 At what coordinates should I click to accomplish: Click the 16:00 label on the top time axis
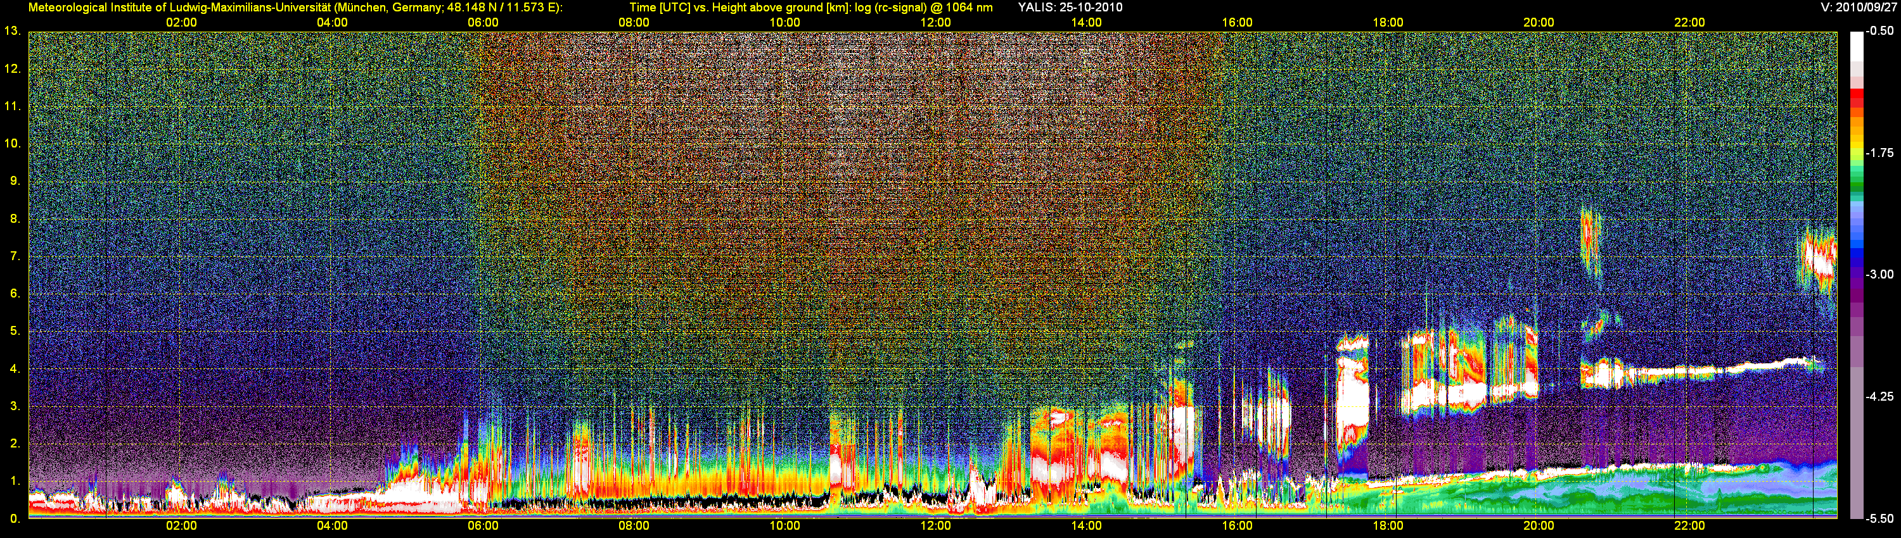click(x=1237, y=23)
